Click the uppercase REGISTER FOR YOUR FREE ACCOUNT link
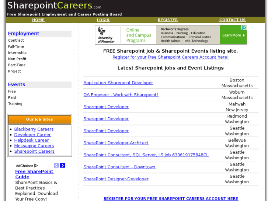This screenshot has height=201, width=268. 171,199
